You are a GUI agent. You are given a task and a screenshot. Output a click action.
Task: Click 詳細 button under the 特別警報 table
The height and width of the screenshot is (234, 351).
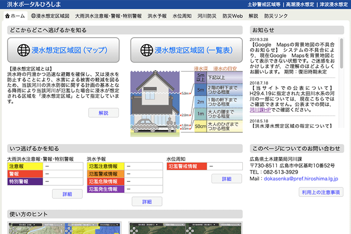(x=67, y=194)
